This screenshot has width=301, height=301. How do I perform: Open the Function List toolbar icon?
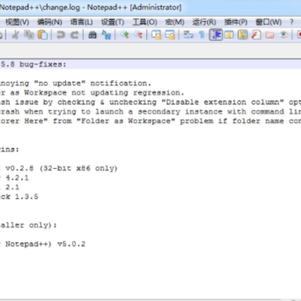point(256,35)
